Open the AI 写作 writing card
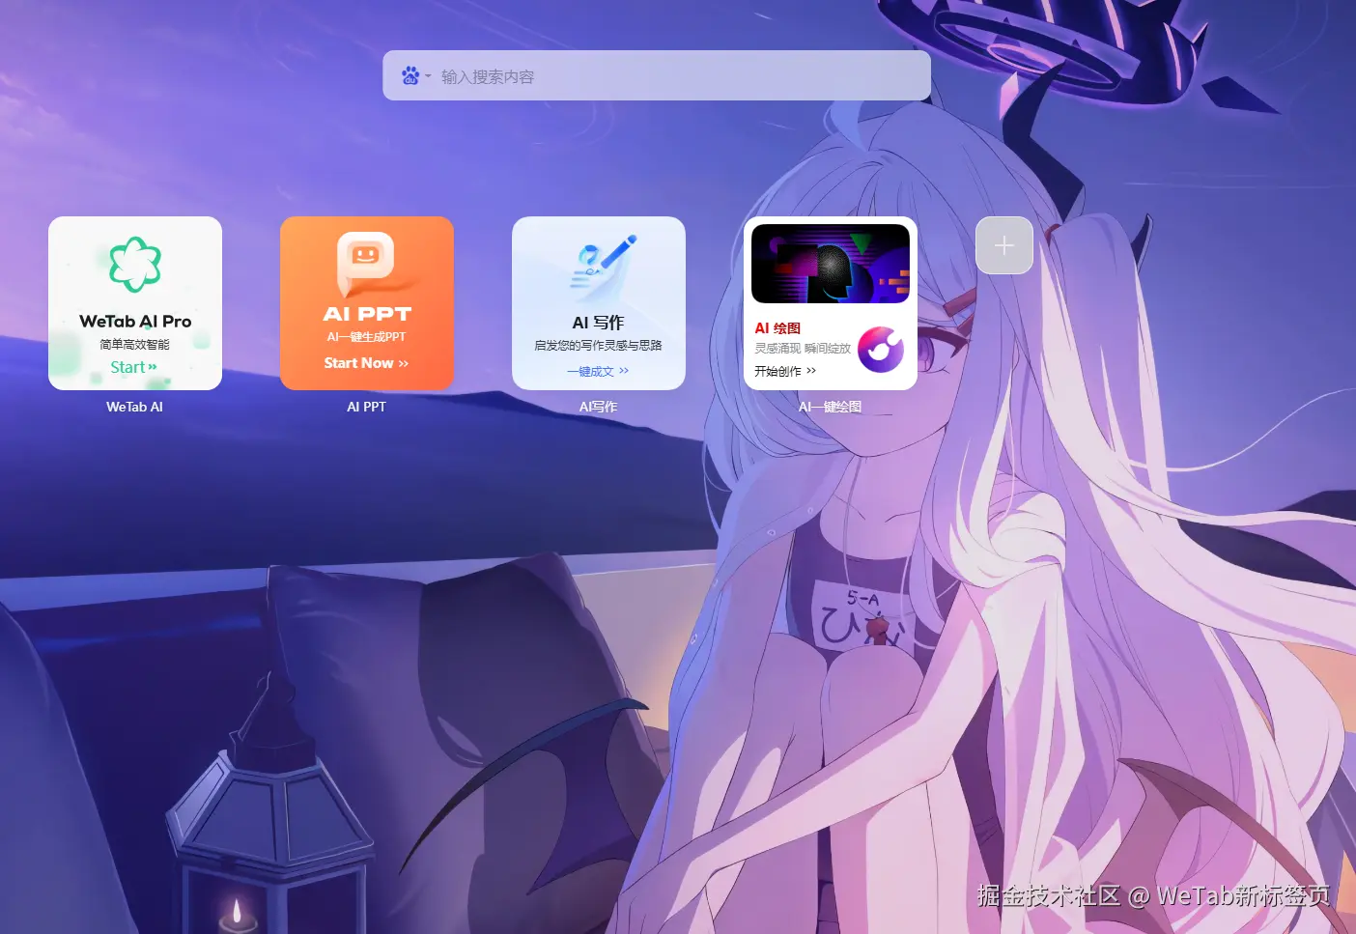Viewport: 1356px width, 934px height. [599, 303]
